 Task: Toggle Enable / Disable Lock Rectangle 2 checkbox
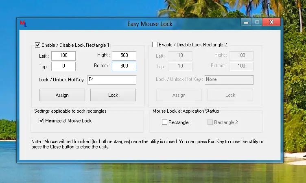coord(155,45)
